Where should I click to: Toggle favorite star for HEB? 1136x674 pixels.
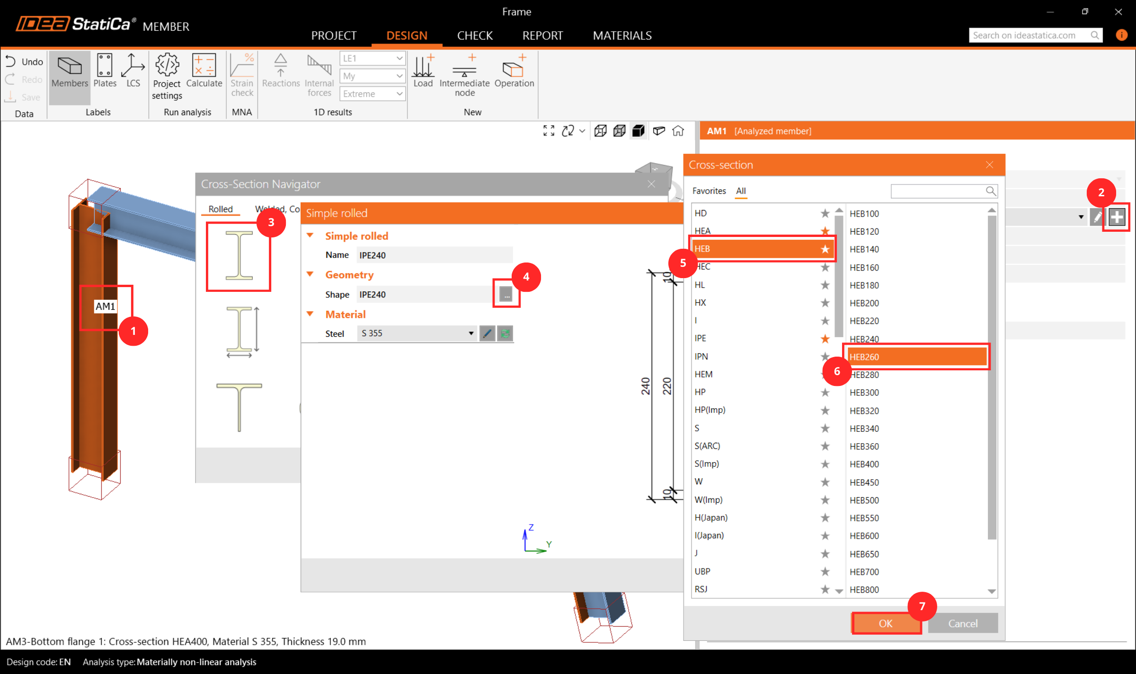825,249
